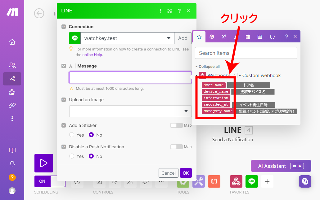The height and width of the screenshot is (200, 320).
Task: Toggle the Add a Sticker checkbox
Action: (64, 125)
